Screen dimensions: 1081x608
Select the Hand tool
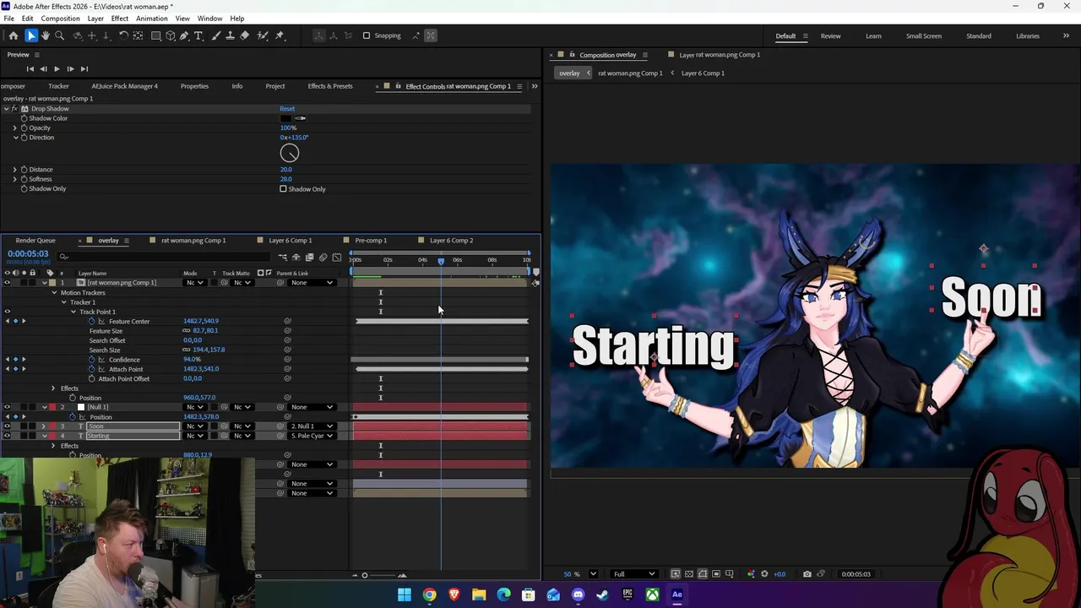[x=46, y=35]
